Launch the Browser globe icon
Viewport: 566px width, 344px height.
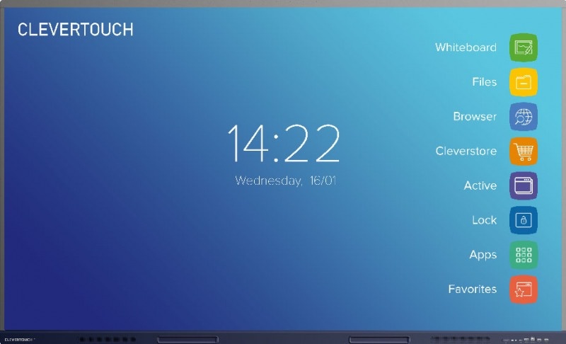524,117
